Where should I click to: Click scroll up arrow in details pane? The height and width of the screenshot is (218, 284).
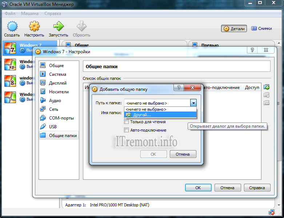[279, 43]
